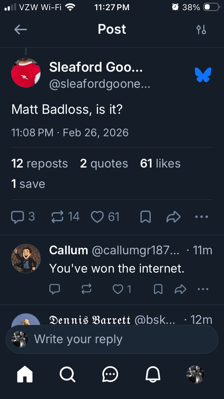Share the Sleaford Gooner post
Viewport: 224px width, 399px height.
coord(173,217)
